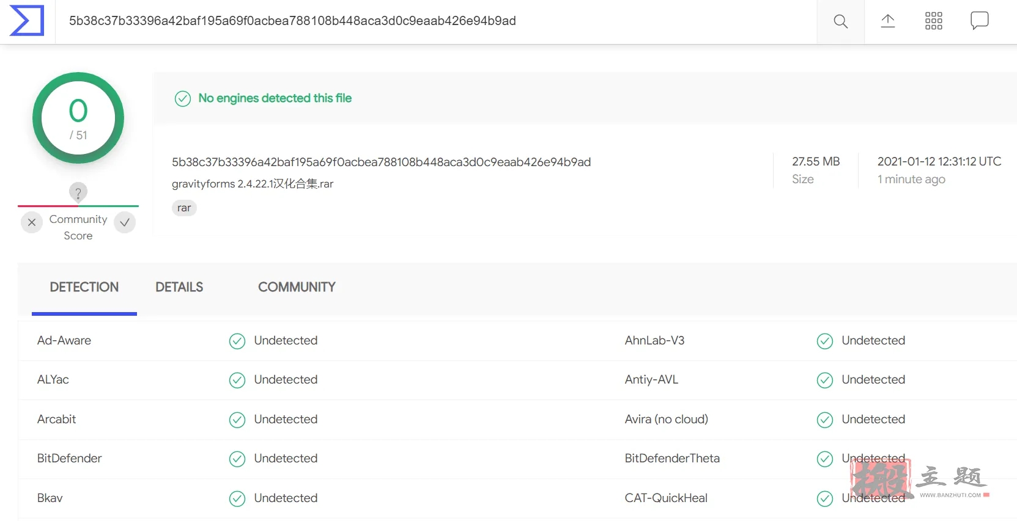This screenshot has height=521, width=1017.
Task: Click the rar file tag
Action: coord(184,208)
